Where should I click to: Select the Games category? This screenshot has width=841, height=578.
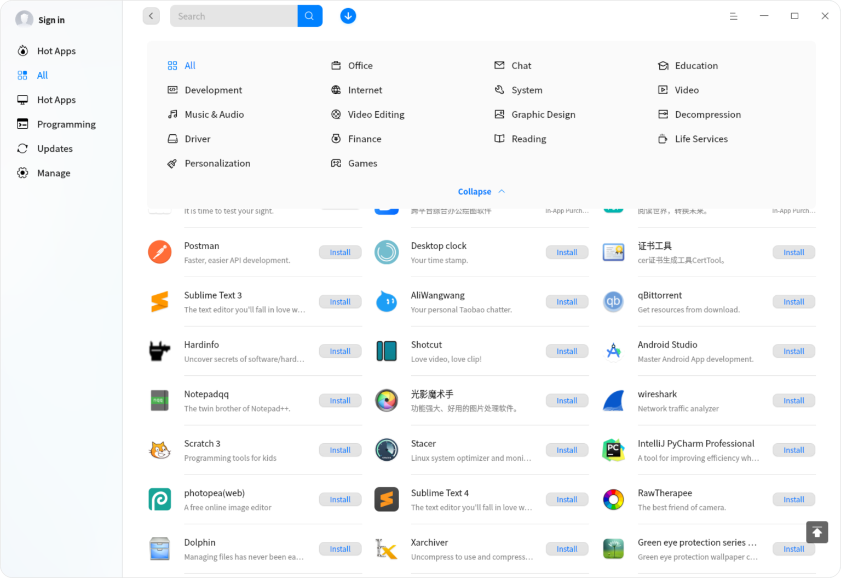(x=362, y=163)
